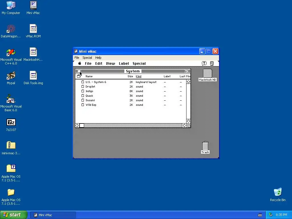Click the 8K size of Indigo
Viewport: 292px width, 219px height.
[x=131, y=91]
